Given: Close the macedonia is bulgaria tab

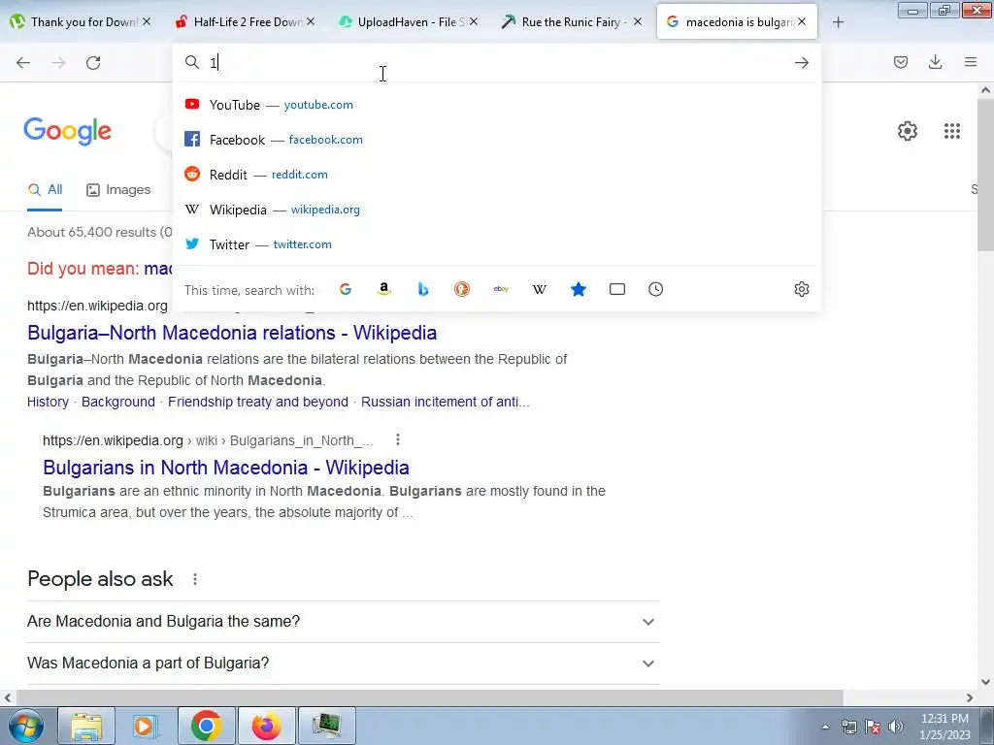Looking at the screenshot, I should 802,22.
